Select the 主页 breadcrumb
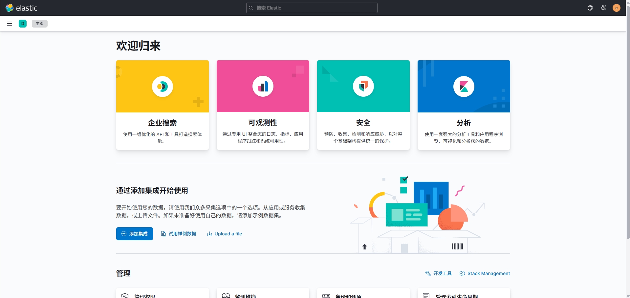Viewport: 630px width, 298px height. (x=39, y=23)
